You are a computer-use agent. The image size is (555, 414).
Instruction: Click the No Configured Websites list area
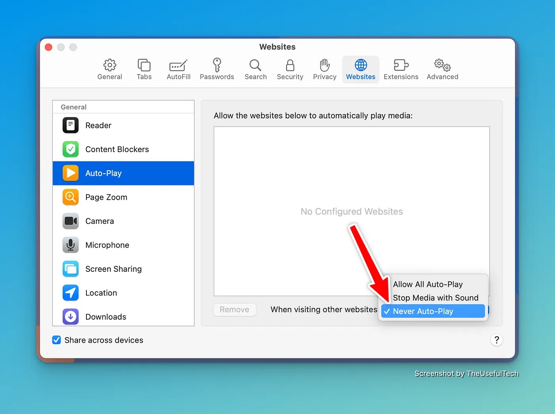tap(352, 211)
